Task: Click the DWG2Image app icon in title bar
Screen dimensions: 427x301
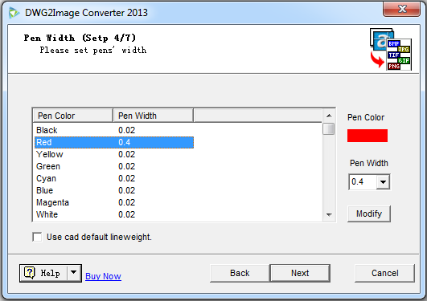Action: pyautogui.click(x=14, y=13)
